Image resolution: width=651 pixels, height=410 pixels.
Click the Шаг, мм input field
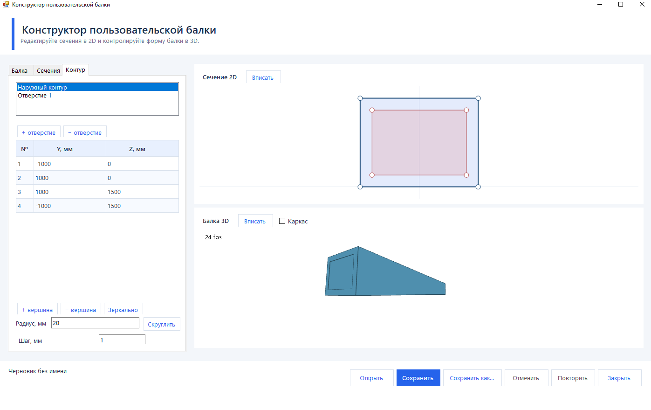coord(122,340)
